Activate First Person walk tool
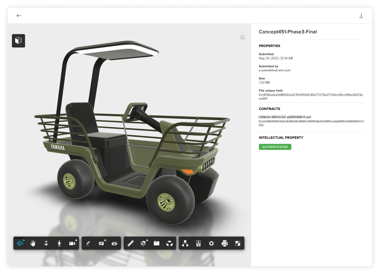Image resolution: width=380 pixels, height=274 pixels. click(x=59, y=243)
